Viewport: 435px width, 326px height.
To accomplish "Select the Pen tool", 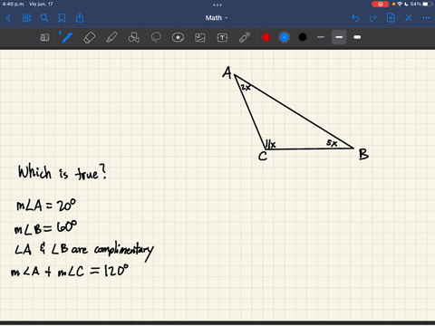I will tap(66, 37).
